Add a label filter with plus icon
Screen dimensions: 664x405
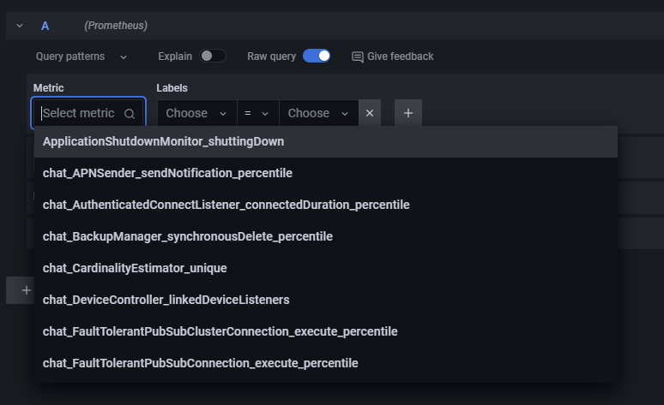coord(408,113)
